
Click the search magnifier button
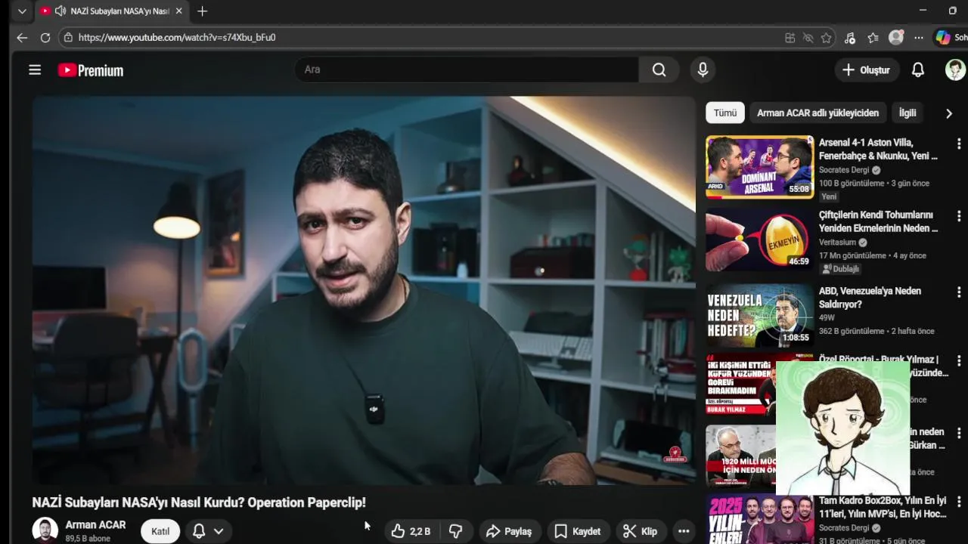[x=659, y=70]
